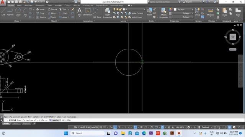This screenshot has width=245, height=137.
Task: Select the Arc tool
Action: point(25,12)
